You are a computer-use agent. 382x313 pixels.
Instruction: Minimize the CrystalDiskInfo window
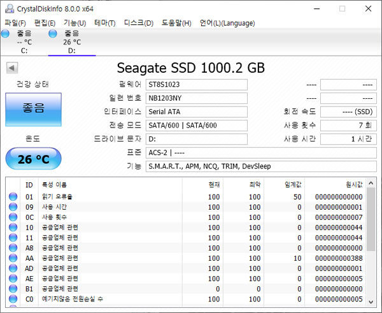pyautogui.click(x=316, y=9)
